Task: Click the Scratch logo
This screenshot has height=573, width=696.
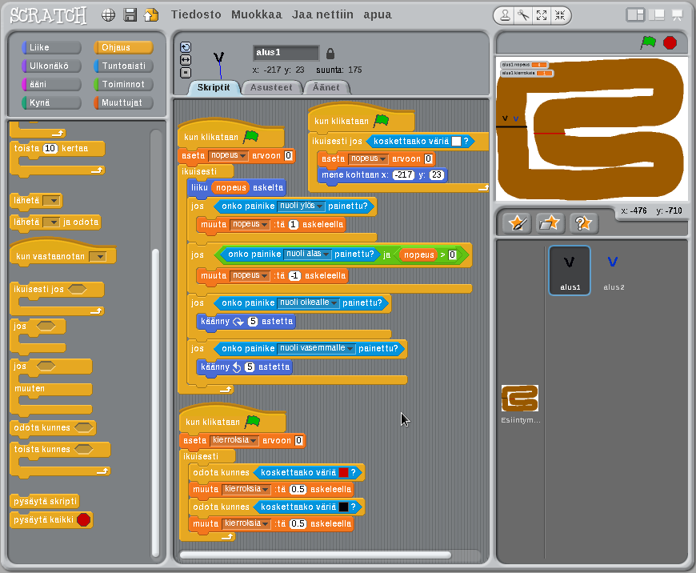Action: click(x=48, y=15)
